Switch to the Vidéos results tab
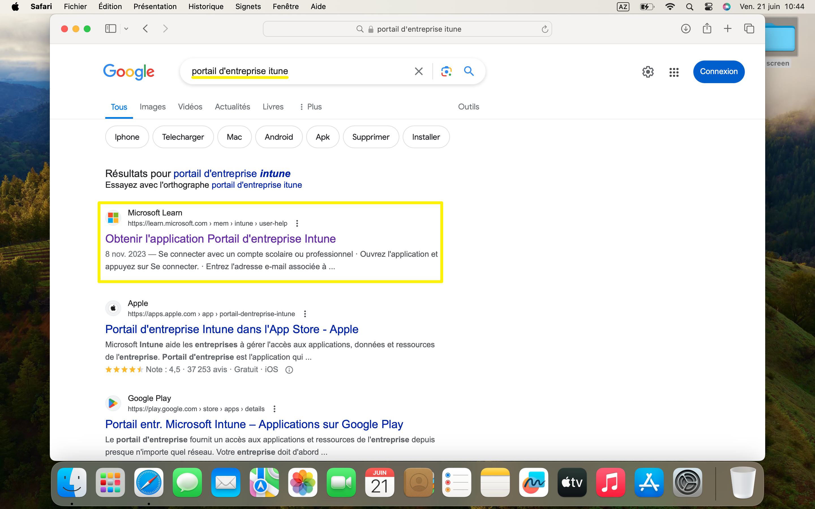Screen dimensions: 815x509 click(x=190, y=107)
